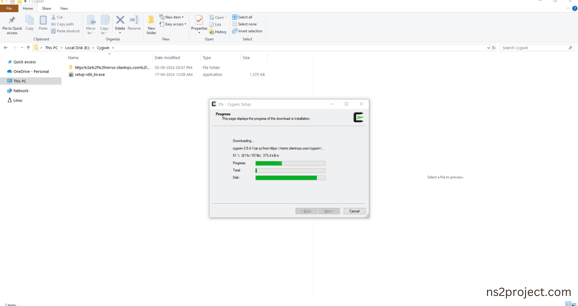Open the File menu tab

(9, 8)
